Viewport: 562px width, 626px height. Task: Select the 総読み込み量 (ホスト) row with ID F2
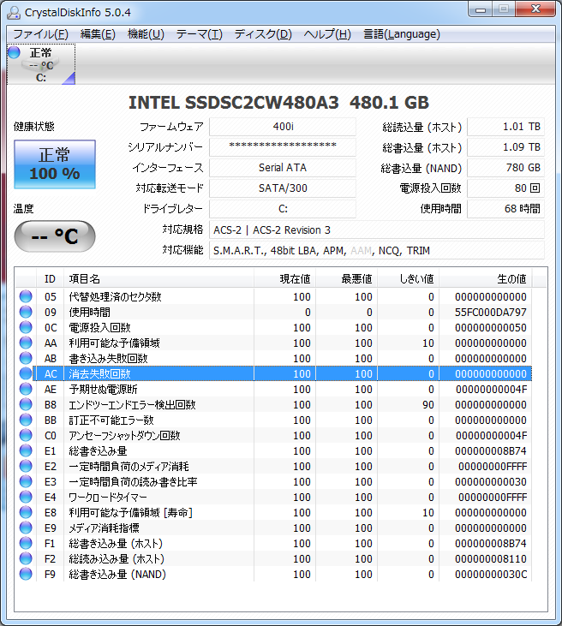[273, 559]
